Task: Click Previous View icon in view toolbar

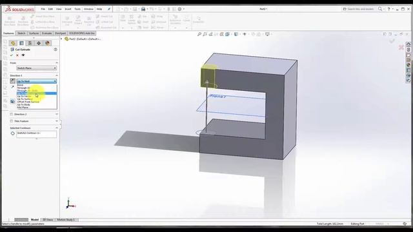Action: 211,34
